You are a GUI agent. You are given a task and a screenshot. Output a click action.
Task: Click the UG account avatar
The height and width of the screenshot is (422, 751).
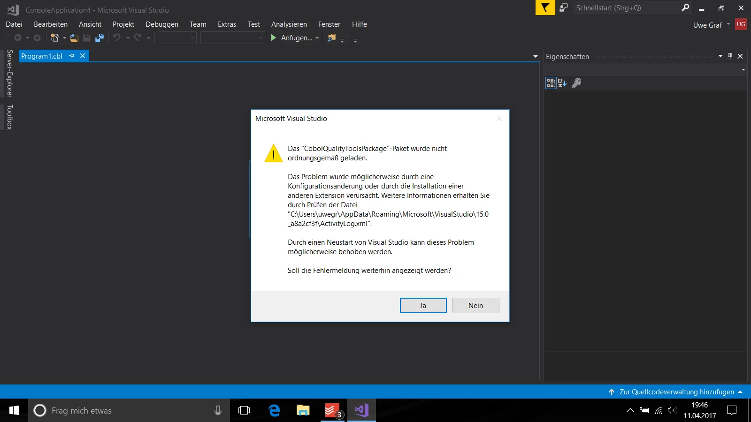741,24
